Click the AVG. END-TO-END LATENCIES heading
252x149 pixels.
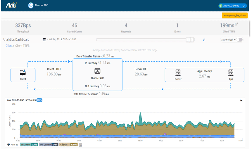tap(21, 100)
